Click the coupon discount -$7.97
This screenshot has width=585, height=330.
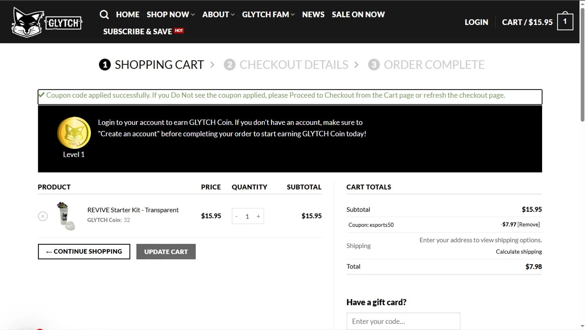point(509,224)
